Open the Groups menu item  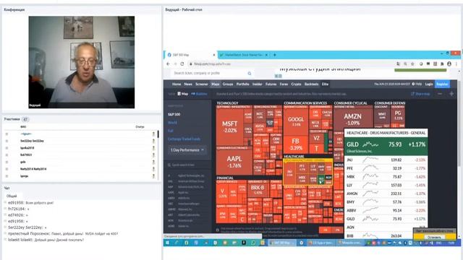pos(228,84)
